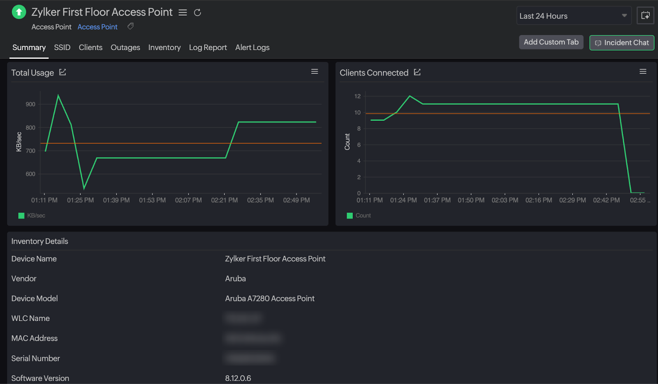Click the chat icon inside Incident Chat button
Viewport: 658px width, 384px height.
coord(599,43)
